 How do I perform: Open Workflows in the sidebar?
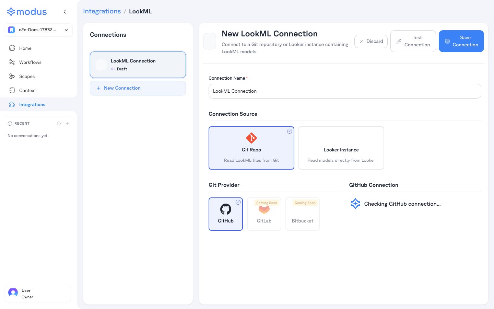(x=38, y=62)
